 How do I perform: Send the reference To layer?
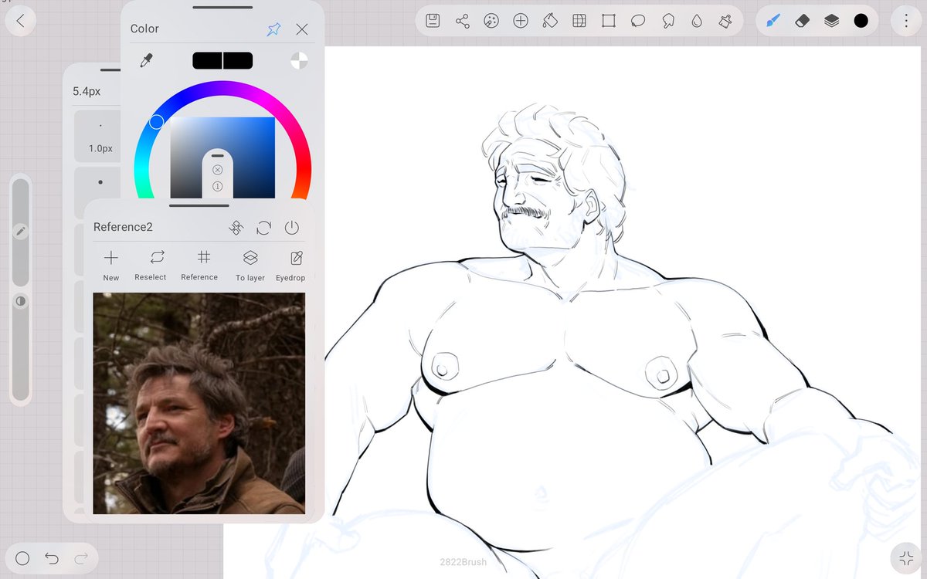point(250,265)
